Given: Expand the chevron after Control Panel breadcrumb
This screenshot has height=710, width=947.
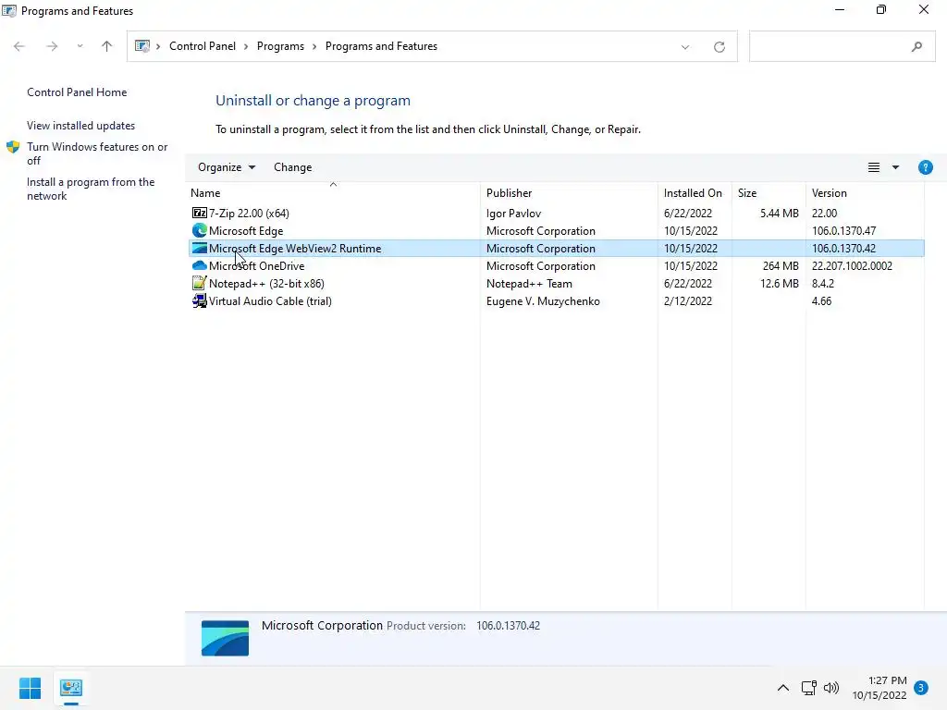Looking at the screenshot, I should [x=246, y=46].
